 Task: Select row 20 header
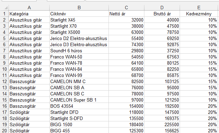click(4, 131)
